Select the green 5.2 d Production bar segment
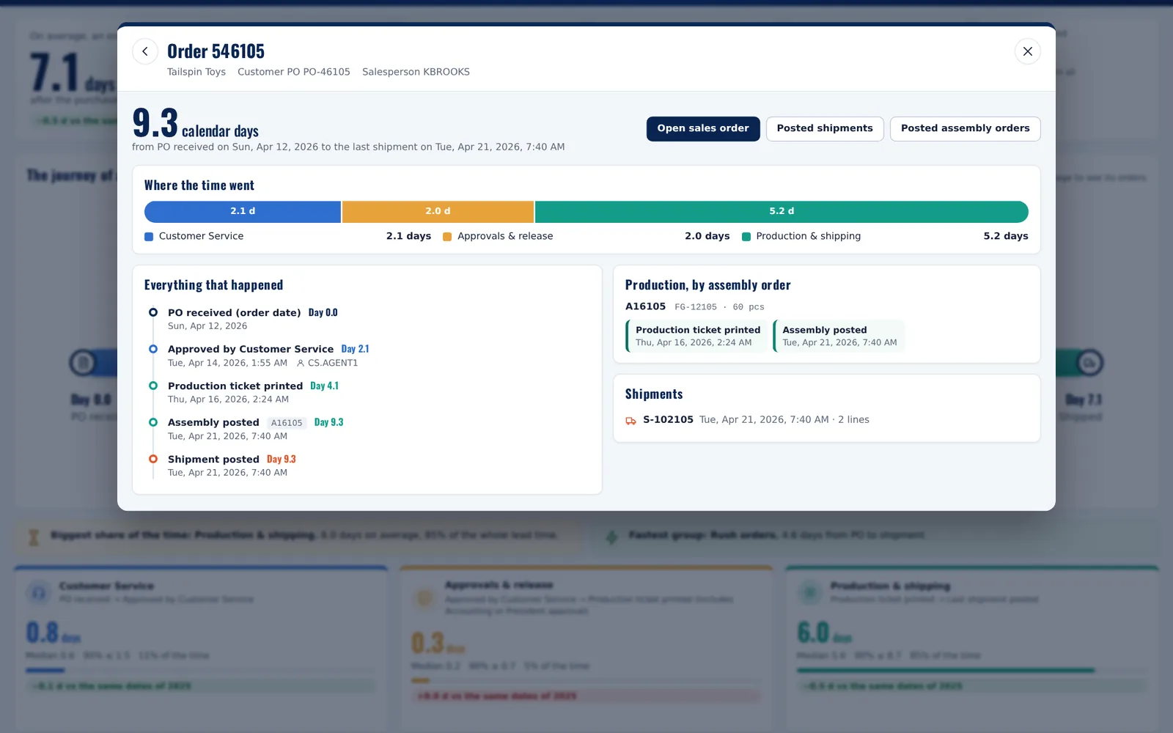The width and height of the screenshot is (1173, 733). (782, 211)
